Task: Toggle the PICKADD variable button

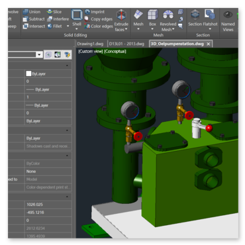Action: (48, 55)
